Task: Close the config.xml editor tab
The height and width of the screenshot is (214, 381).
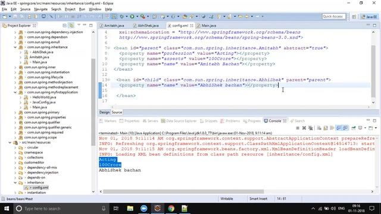Action: tap(192, 26)
